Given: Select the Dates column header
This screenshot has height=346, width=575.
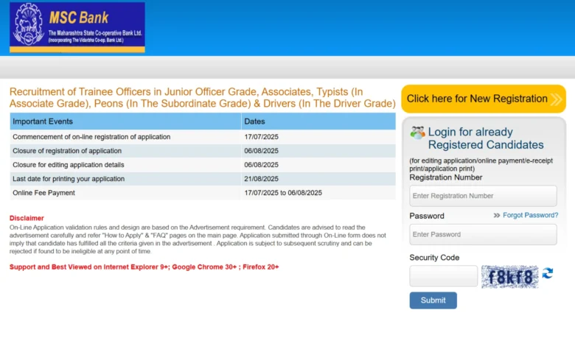Looking at the screenshot, I should pyautogui.click(x=318, y=121).
